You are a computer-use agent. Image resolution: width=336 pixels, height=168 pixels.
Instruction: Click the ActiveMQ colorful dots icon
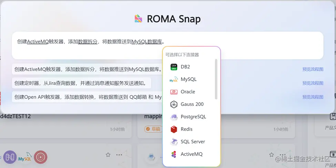tap(174, 154)
